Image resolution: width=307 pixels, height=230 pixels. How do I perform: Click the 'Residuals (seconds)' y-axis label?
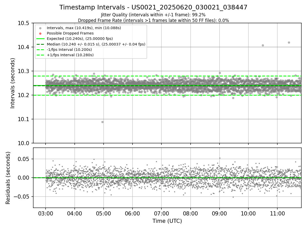8,178
